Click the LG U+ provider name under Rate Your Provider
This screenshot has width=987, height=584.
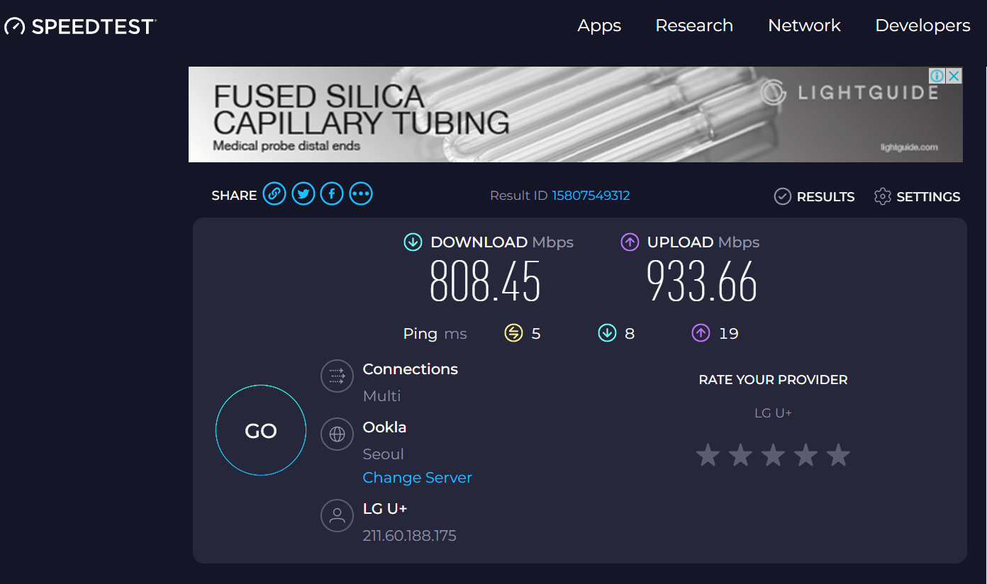coord(773,413)
